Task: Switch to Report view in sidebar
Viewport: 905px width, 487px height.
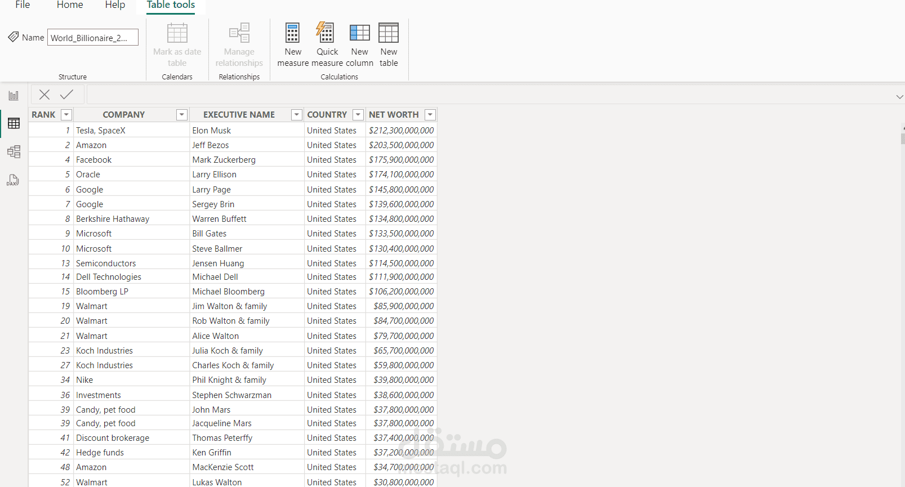Action: point(14,96)
